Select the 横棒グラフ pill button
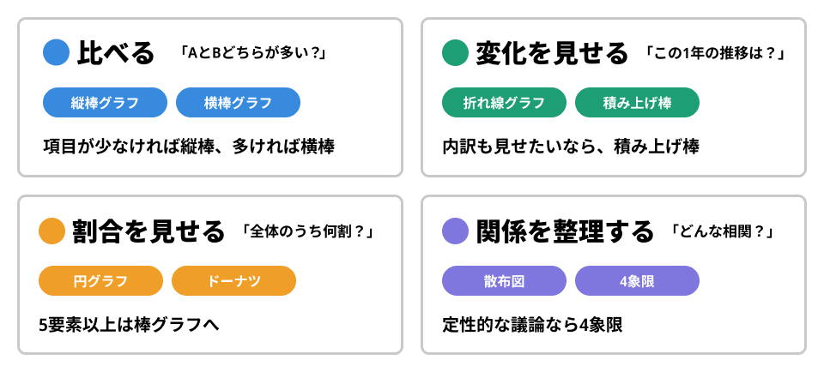The image size is (824, 372). (238, 103)
